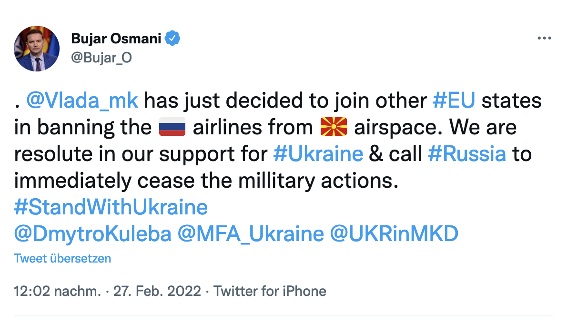The height and width of the screenshot is (324, 567).
Task: Open the three-dot more options menu
Action: pos(544,39)
